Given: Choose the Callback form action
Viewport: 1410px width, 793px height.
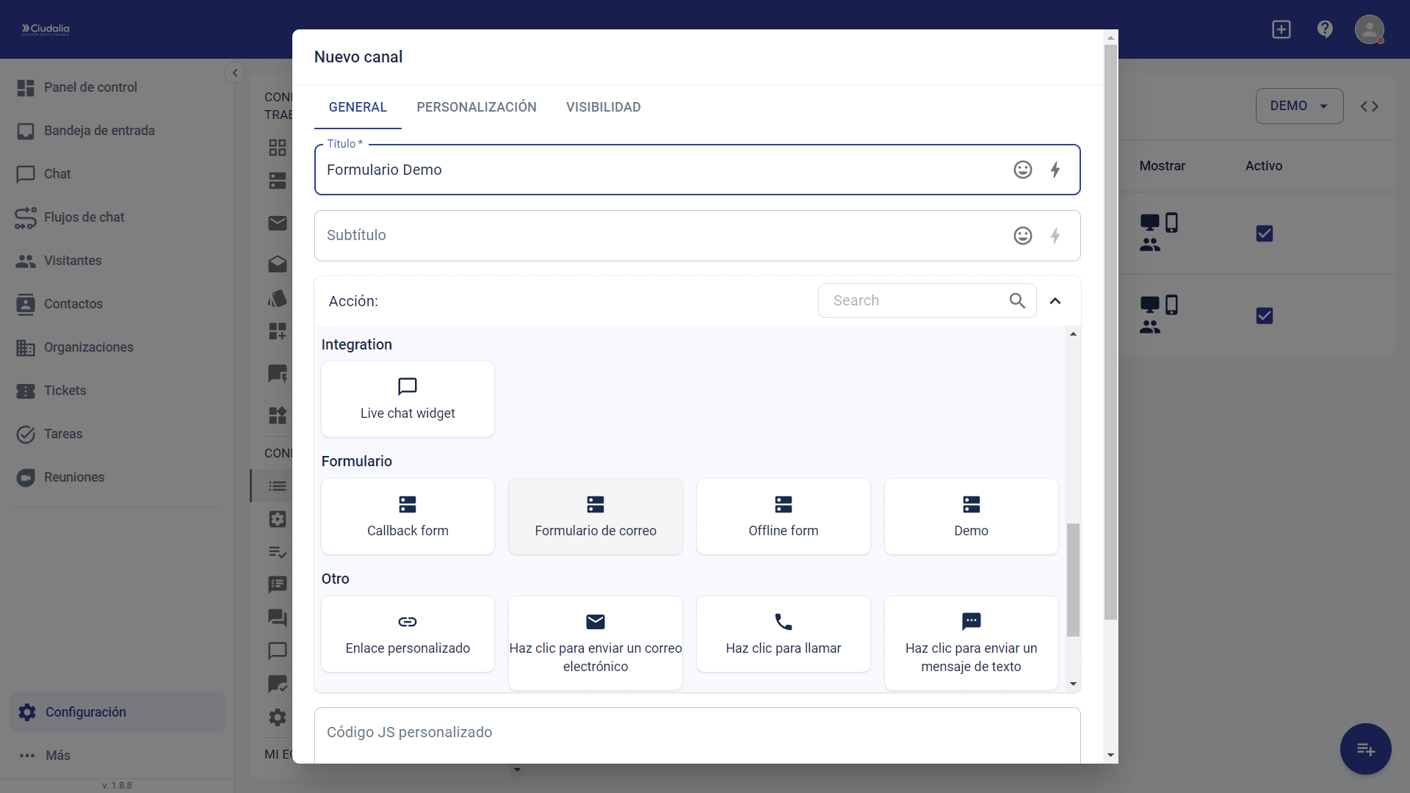Looking at the screenshot, I should coord(408,517).
